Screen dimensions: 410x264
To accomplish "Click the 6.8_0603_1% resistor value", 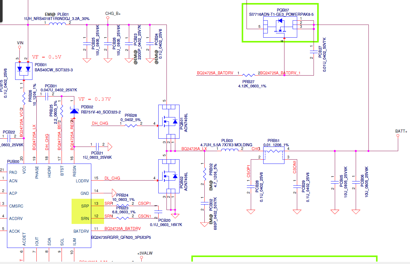I will click(x=124, y=212).
